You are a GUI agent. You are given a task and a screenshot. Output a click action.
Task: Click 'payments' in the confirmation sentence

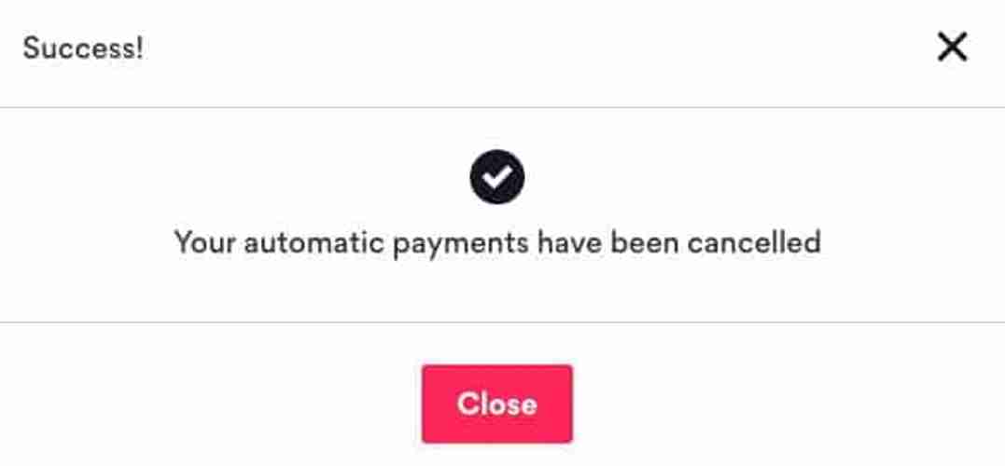point(461,245)
